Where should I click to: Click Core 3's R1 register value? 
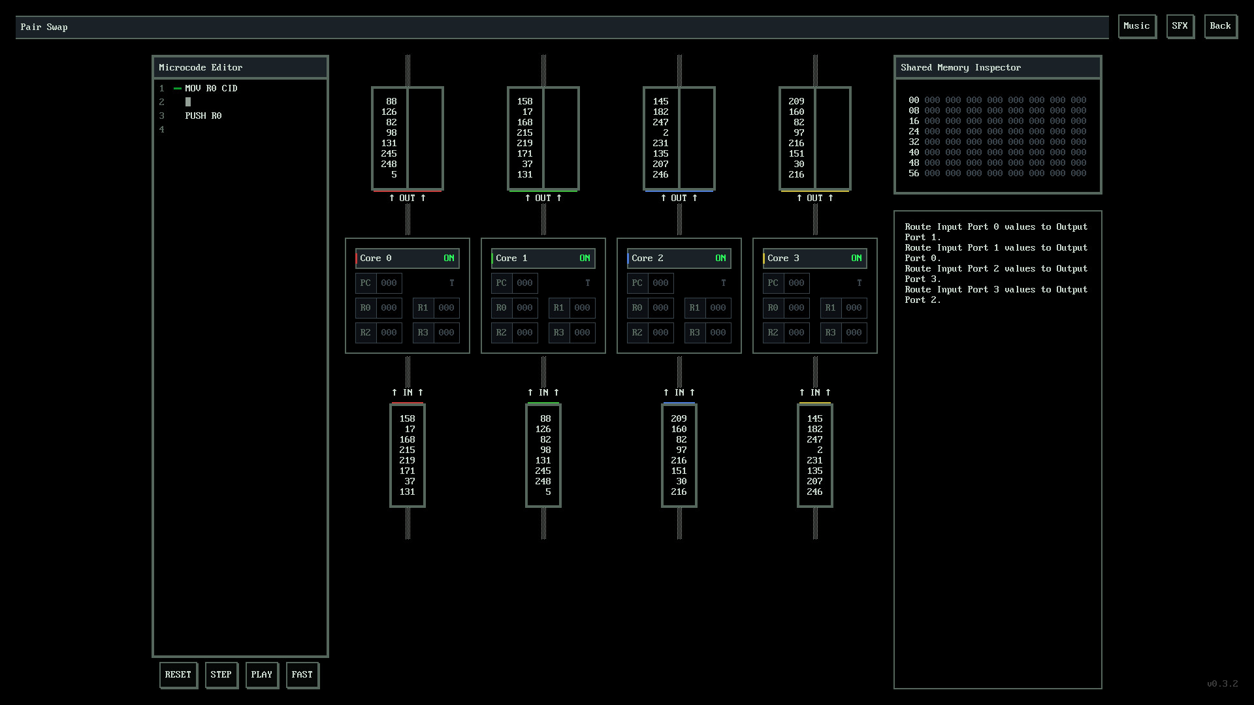854,307
